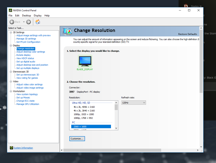Open Adjust desktop color settings
This screenshot has width=216, height=163.
click(31, 52)
